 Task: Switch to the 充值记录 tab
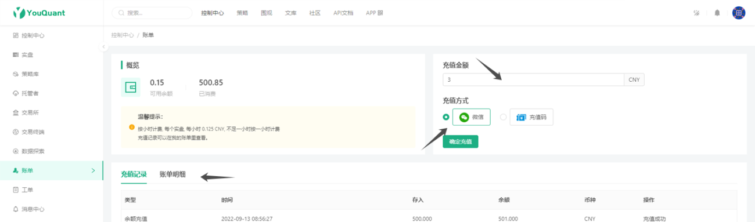point(134,174)
